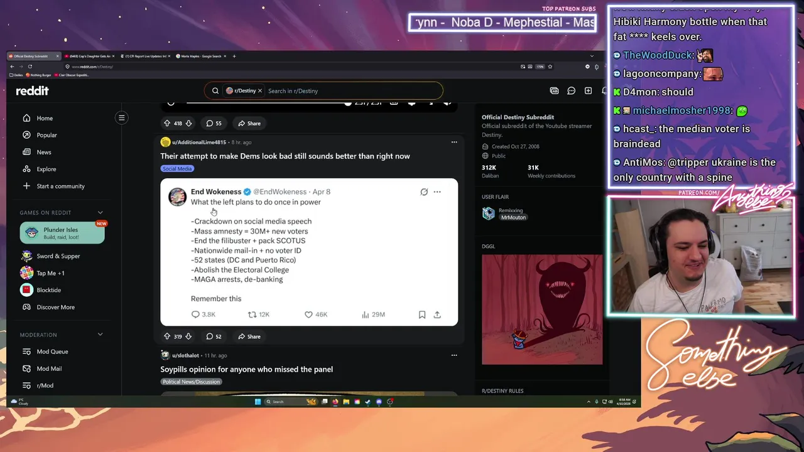Downvote the post with 418 points

[188, 124]
